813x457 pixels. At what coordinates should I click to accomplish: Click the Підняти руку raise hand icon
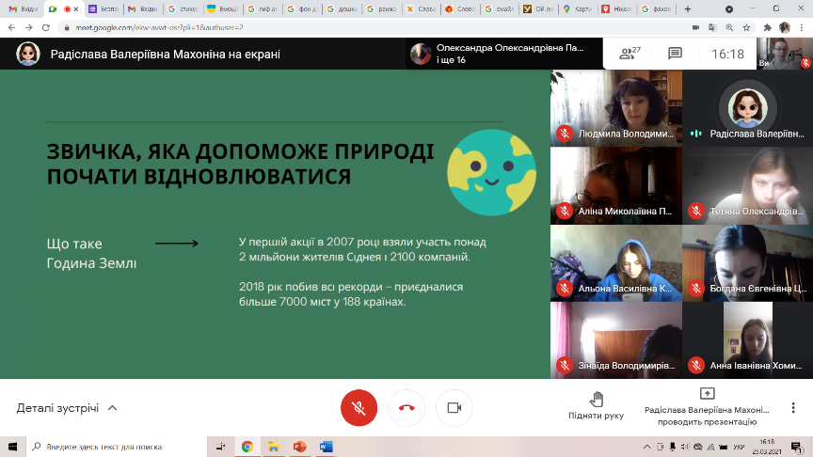pyautogui.click(x=596, y=400)
